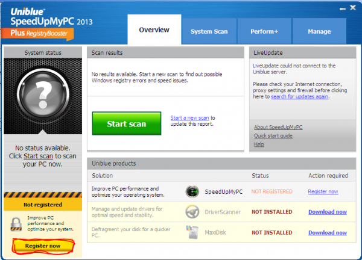362x260 pixels.
Task: Close the SpeedUpMyPC window
Action: point(353,8)
